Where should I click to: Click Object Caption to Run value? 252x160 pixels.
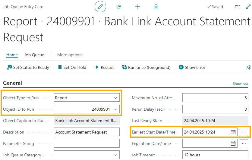point(87,121)
